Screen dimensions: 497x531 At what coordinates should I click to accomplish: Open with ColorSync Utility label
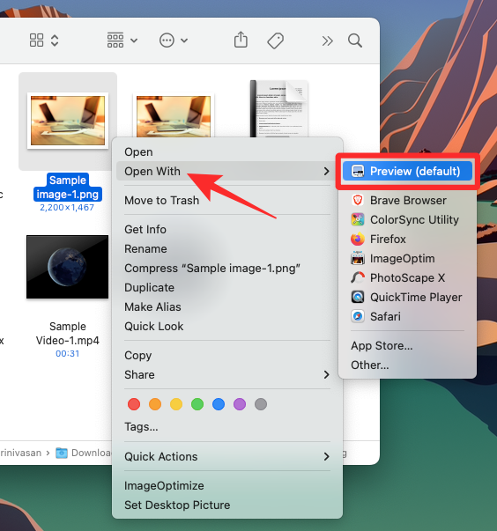coord(414,219)
